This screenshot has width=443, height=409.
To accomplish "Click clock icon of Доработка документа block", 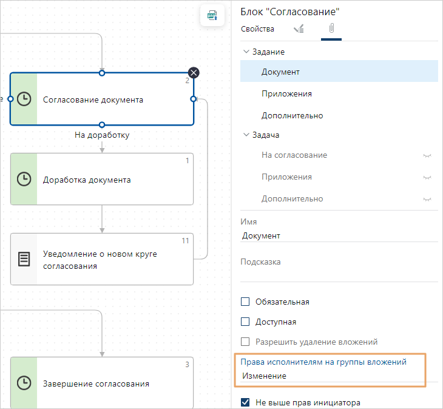I will tap(24, 179).
